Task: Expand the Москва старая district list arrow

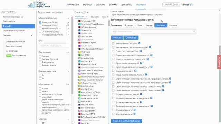Action: [x=68, y=22]
